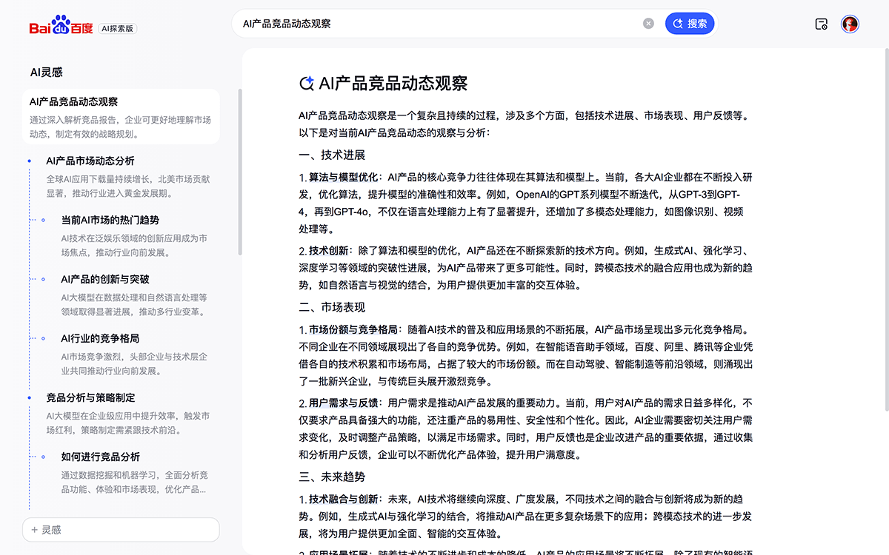Open the AI行业的竞争格局 link

(99, 338)
